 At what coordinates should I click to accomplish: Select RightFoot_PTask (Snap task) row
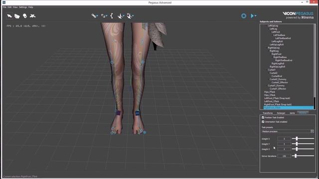click(x=278, y=104)
